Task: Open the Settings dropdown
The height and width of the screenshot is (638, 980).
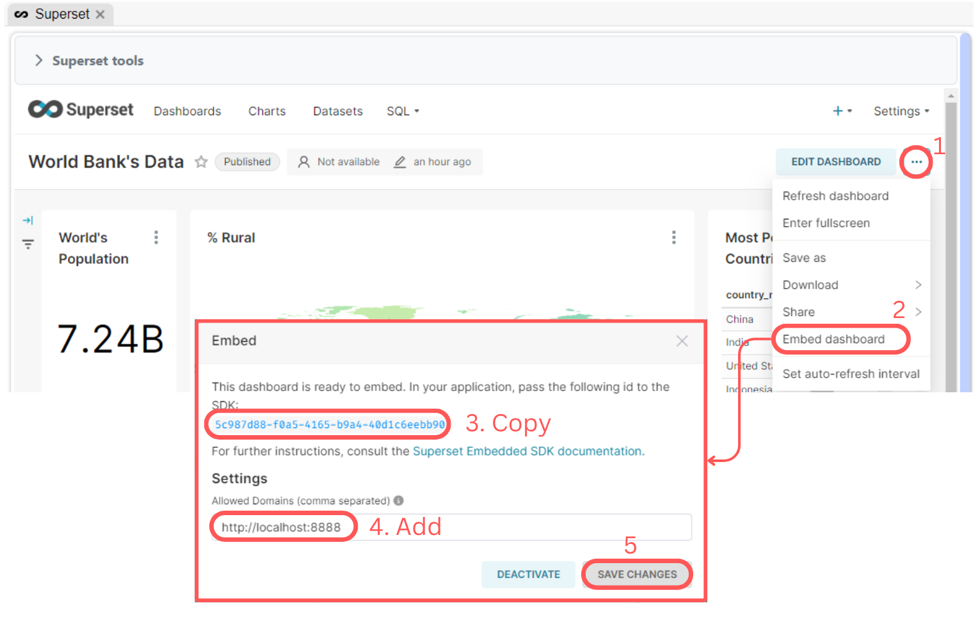Action: [x=901, y=111]
